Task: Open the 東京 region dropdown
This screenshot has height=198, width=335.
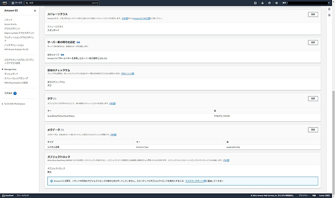Action: (285, 3)
